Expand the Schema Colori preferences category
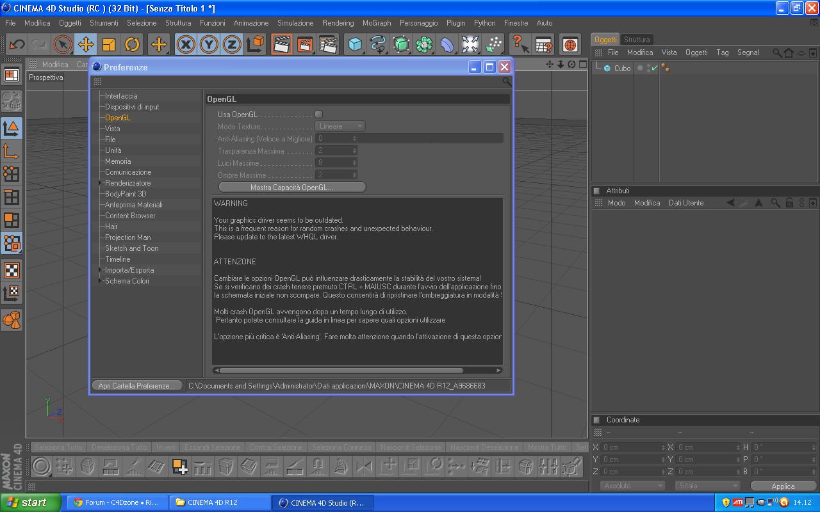Screen dimensions: 820x512 click(x=100, y=281)
